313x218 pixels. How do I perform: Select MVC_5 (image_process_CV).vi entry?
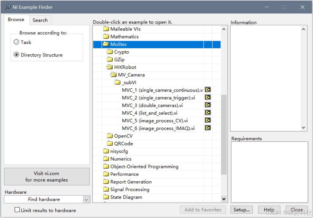pyautogui.click(x=155, y=120)
